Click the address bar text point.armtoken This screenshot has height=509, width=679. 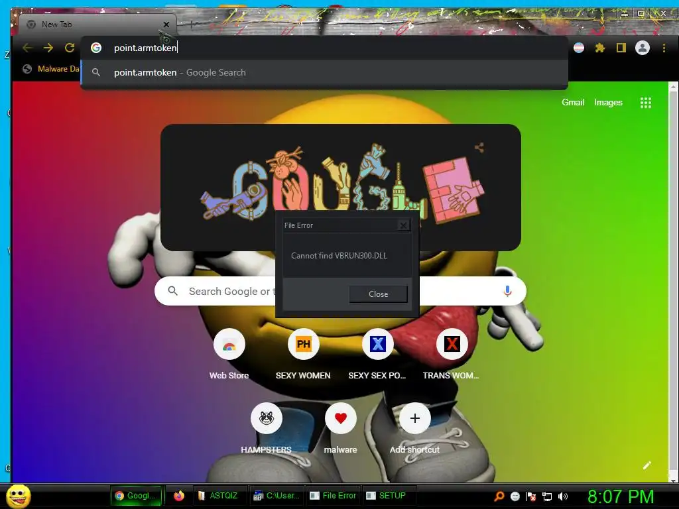(145, 48)
